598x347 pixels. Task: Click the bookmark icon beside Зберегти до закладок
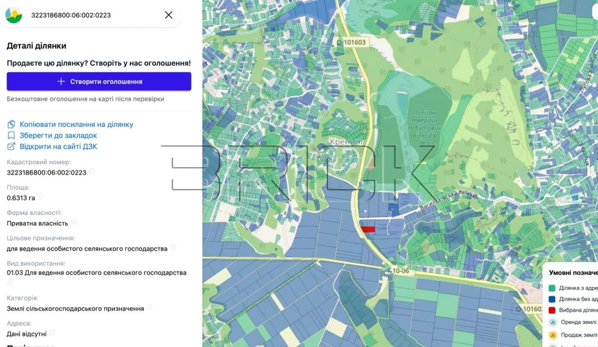coord(12,135)
